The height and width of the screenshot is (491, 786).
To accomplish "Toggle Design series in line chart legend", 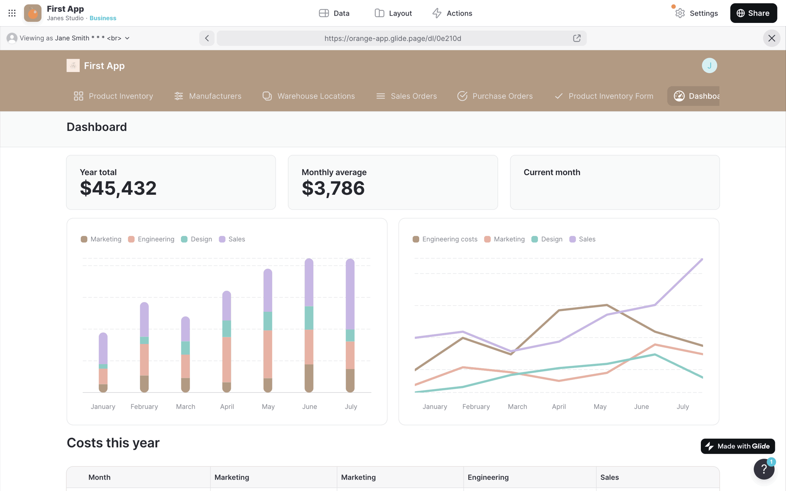I will [547, 239].
